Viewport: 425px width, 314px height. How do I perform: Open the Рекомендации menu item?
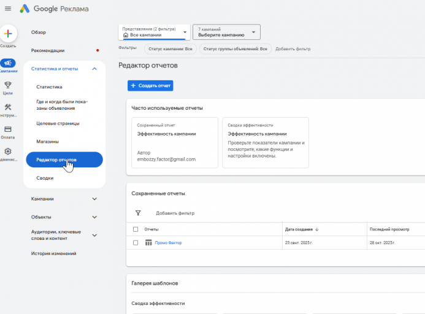[48, 50]
